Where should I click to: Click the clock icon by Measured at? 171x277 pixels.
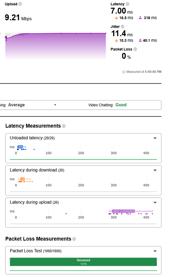[x=123, y=72]
